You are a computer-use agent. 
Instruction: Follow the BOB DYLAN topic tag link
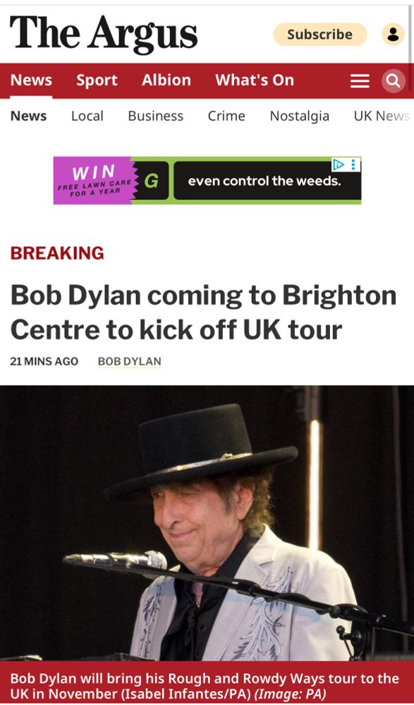130,362
